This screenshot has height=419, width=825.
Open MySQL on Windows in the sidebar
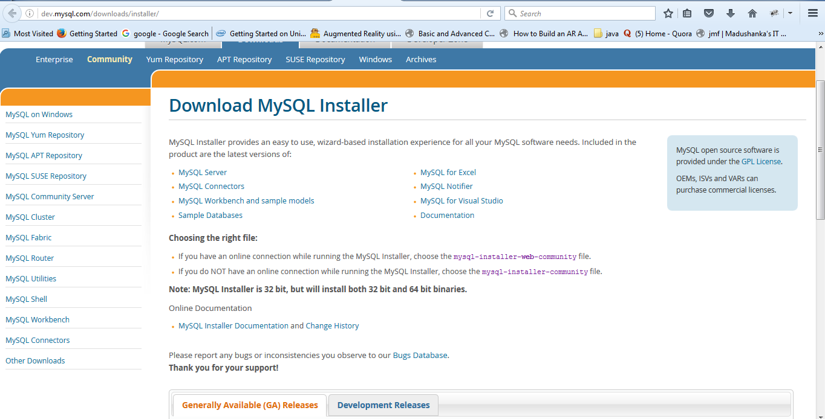coord(39,115)
